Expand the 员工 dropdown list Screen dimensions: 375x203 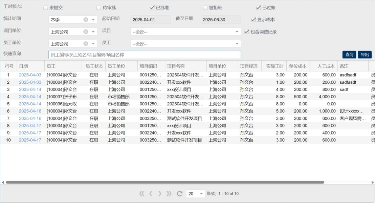coord(237,44)
